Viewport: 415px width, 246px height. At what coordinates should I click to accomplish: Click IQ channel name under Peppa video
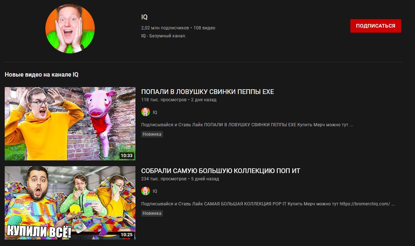[x=155, y=112]
